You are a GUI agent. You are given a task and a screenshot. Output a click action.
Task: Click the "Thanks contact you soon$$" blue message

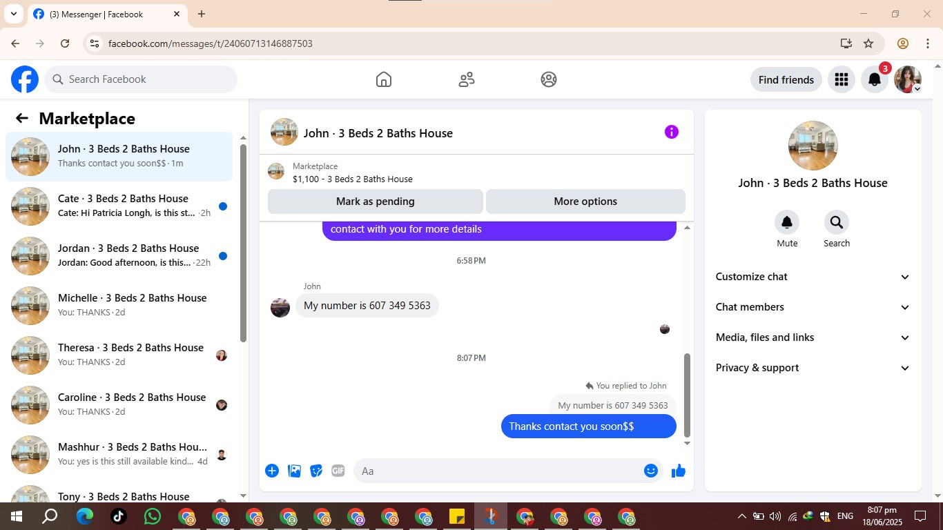(589, 426)
